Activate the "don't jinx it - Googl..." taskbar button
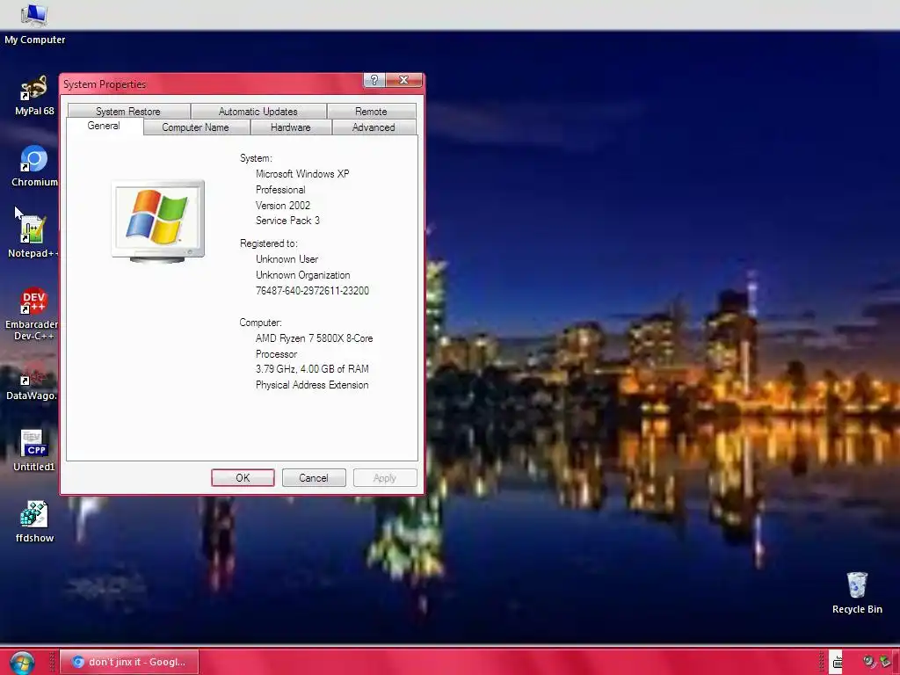 [130, 662]
